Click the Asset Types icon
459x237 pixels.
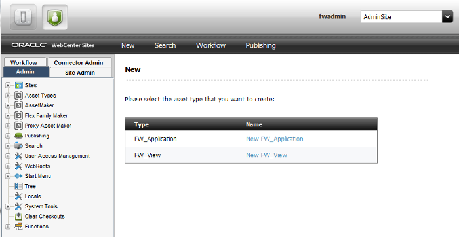pyautogui.click(x=19, y=96)
